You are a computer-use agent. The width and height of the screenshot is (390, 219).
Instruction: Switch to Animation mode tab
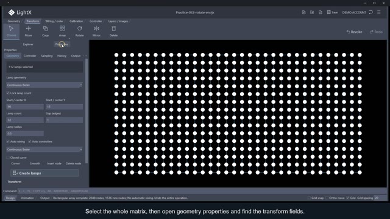pos(27,198)
